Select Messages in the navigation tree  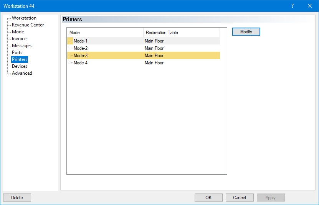[x=21, y=46]
